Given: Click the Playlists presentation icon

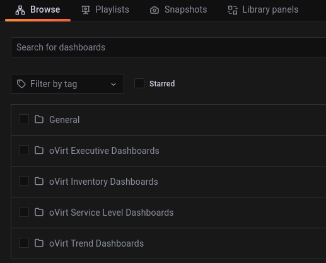Looking at the screenshot, I should pos(86,10).
